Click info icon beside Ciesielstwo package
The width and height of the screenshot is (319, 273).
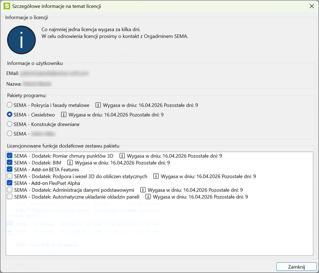pos(64,115)
